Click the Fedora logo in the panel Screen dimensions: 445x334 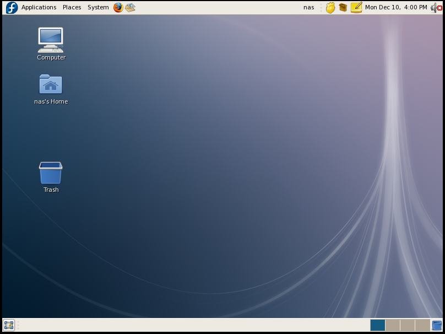12,8
